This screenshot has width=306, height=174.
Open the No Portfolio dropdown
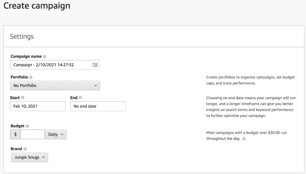(55, 85)
